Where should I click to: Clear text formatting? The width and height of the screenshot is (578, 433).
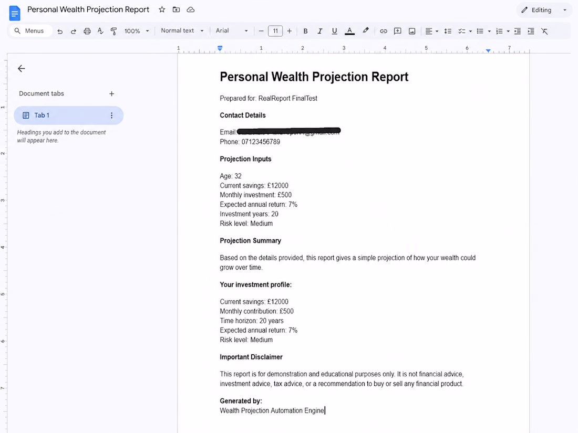pyautogui.click(x=544, y=31)
